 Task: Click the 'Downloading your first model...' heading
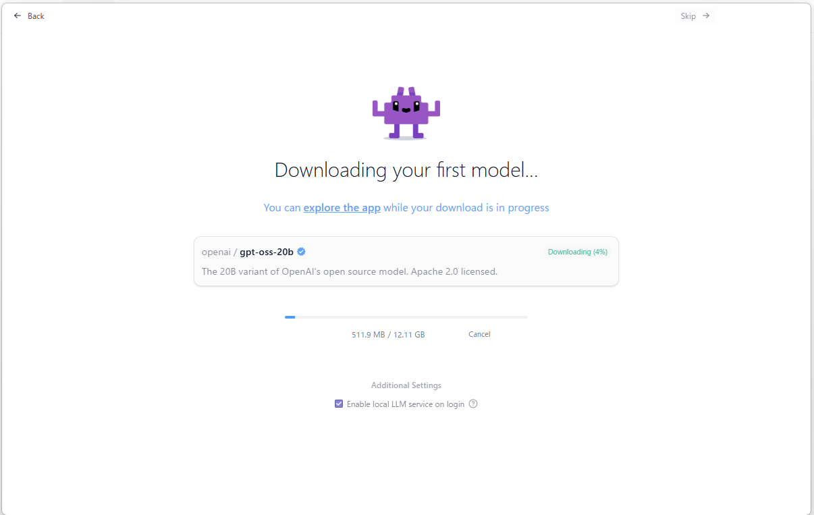[406, 170]
